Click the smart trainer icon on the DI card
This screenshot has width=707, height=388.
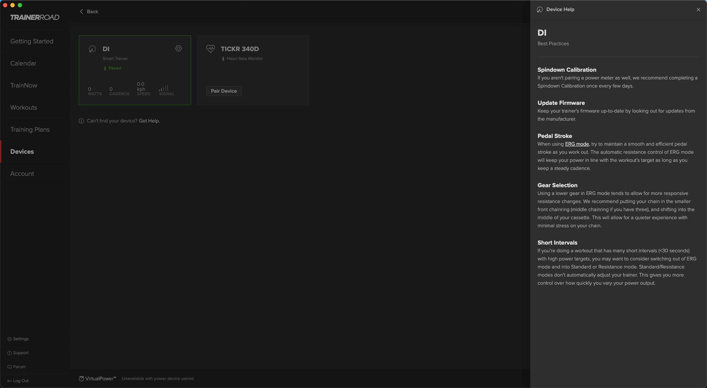pyautogui.click(x=92, y=49)
